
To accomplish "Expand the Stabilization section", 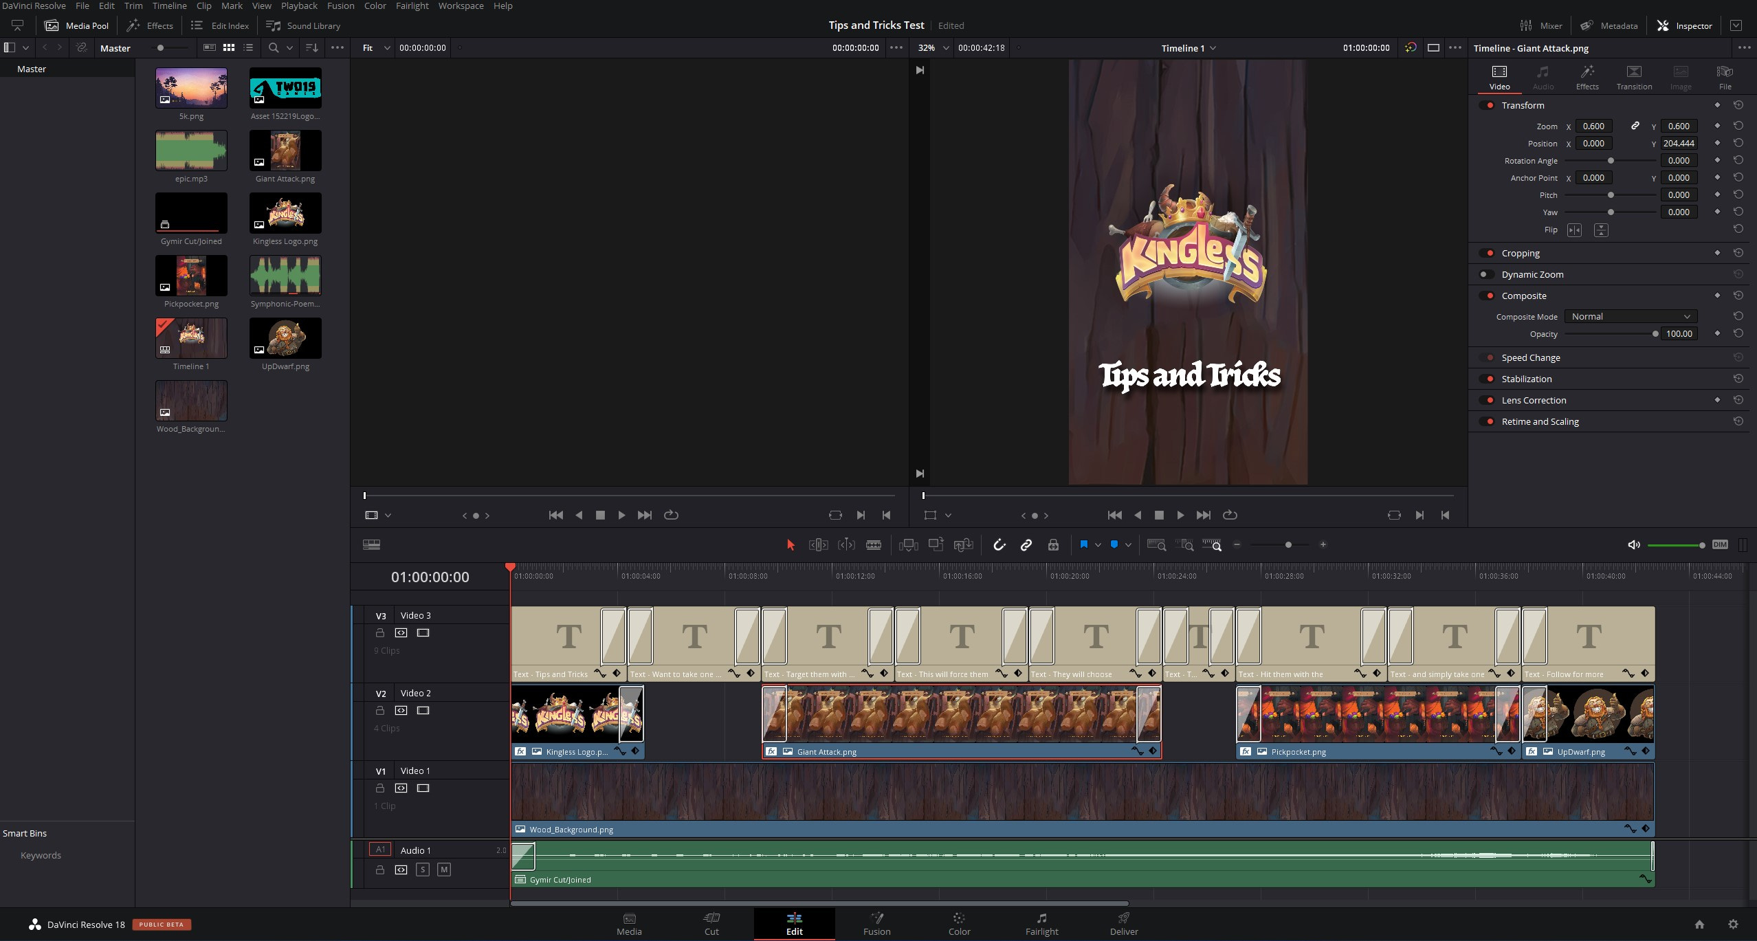I will click(x=1526, y=379).
